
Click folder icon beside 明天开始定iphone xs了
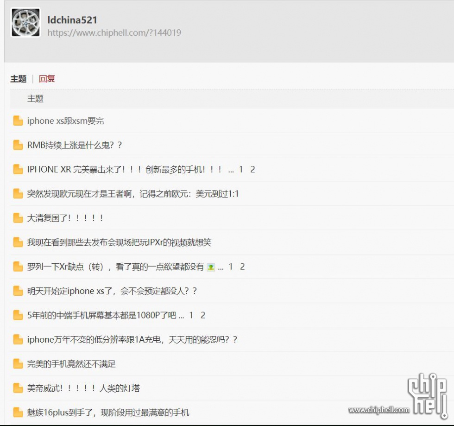[18, 291]
